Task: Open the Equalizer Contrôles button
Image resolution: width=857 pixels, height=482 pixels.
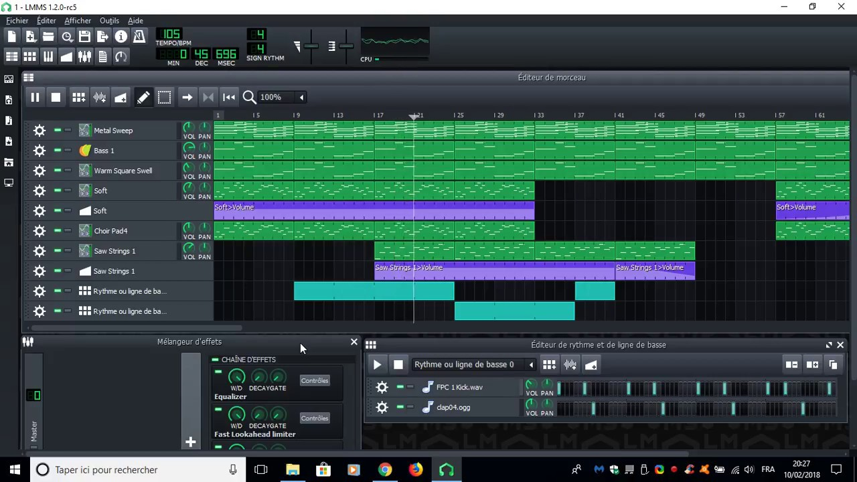Action: pos(315,381)
